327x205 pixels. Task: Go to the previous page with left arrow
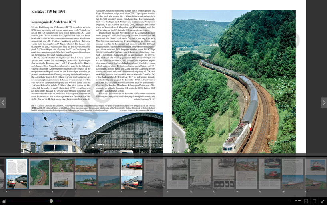3,103
